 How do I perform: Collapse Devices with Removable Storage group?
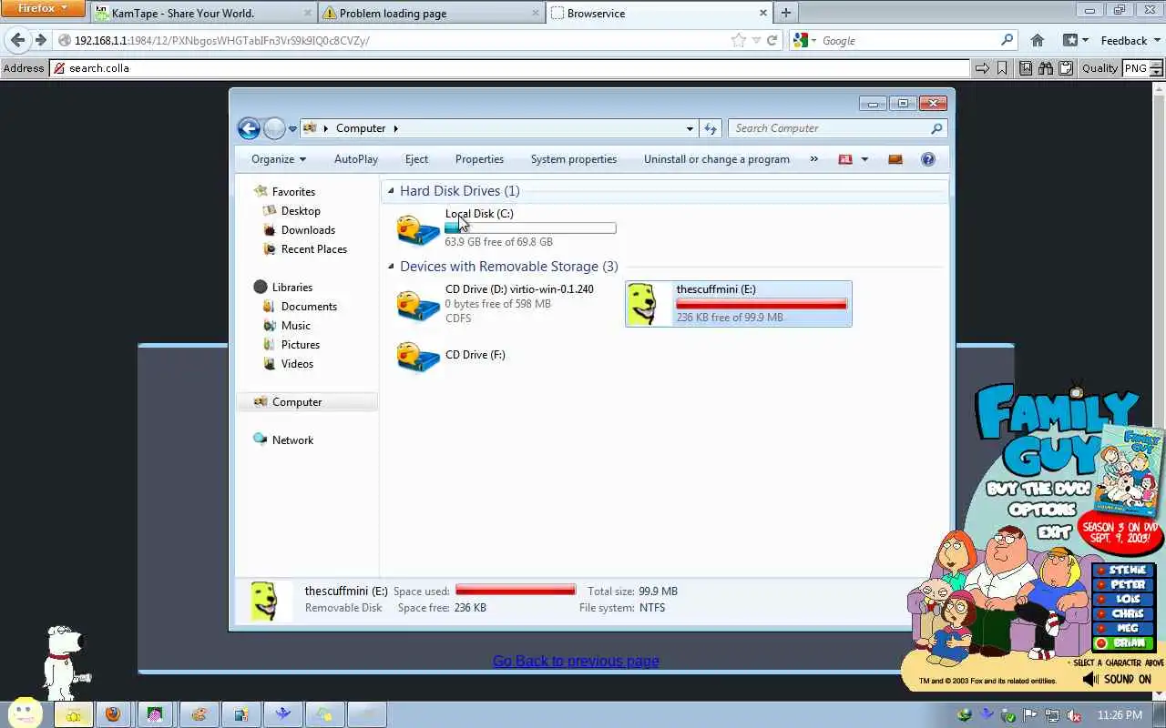click(391, 267)
